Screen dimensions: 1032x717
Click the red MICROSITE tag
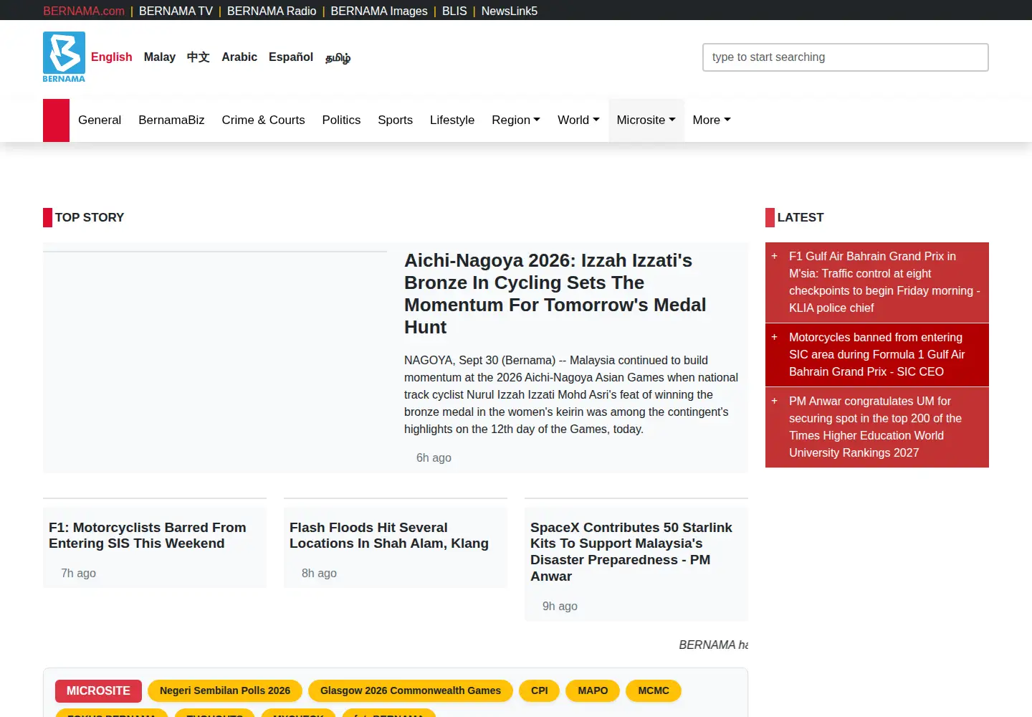[98, 690]
